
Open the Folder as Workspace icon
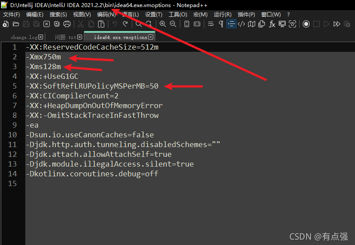[x=282, y=24]
